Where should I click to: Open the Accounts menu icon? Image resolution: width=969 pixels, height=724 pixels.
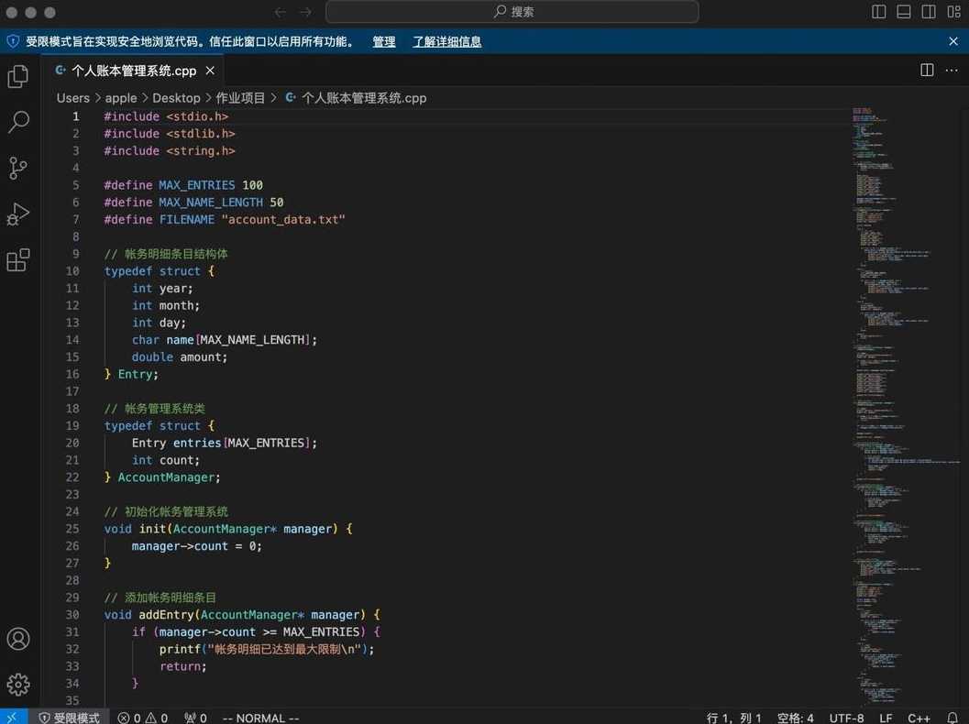18,639
